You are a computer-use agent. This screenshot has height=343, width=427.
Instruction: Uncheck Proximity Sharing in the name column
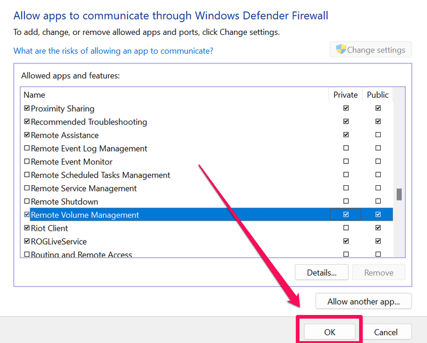tap(27, 109)
